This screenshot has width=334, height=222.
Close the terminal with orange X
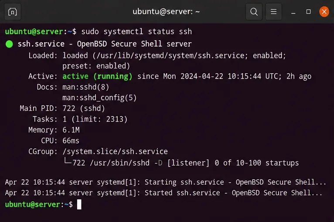[324, 12]
